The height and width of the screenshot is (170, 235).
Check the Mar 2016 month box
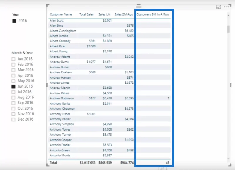pyautogui.click(x=14, y=70)
